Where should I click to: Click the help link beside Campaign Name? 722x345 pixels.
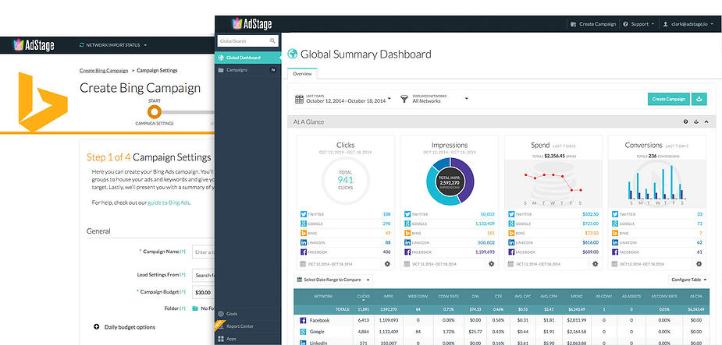[183, 252]
